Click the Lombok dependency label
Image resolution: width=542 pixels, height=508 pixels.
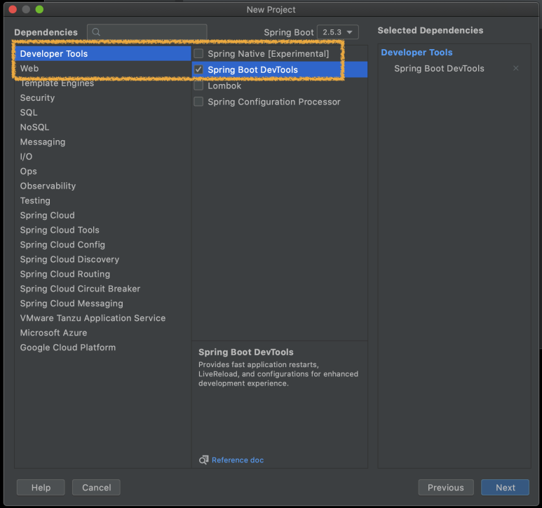[224, 85]
